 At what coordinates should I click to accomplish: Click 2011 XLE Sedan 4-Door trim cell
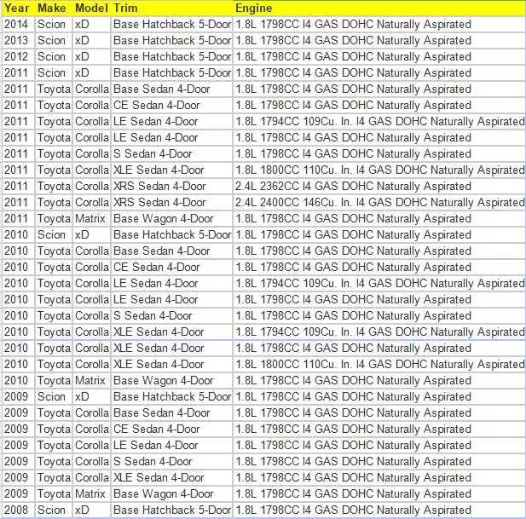171,170
